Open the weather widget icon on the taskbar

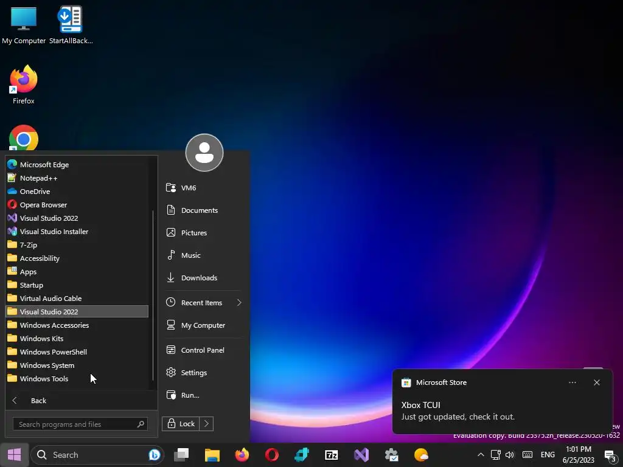(x=421, y=455)
